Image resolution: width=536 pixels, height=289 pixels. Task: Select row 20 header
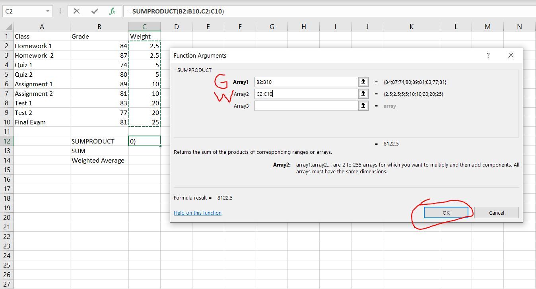6,217
